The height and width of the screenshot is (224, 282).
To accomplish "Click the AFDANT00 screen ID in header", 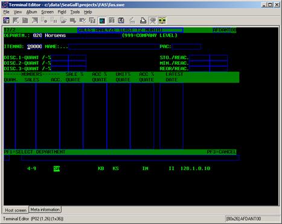I will tap(224, 30).
